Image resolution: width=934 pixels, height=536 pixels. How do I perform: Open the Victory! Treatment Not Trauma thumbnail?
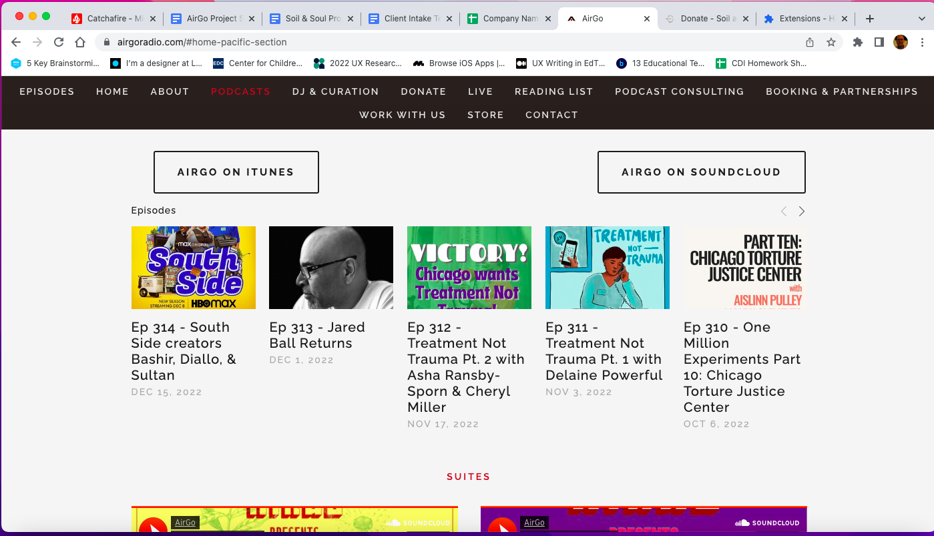click(x=469, y=268)
